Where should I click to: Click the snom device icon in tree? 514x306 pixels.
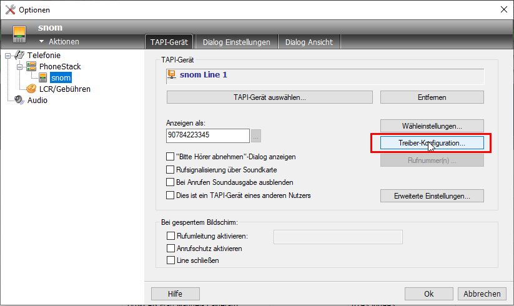[x=42, y=77]
